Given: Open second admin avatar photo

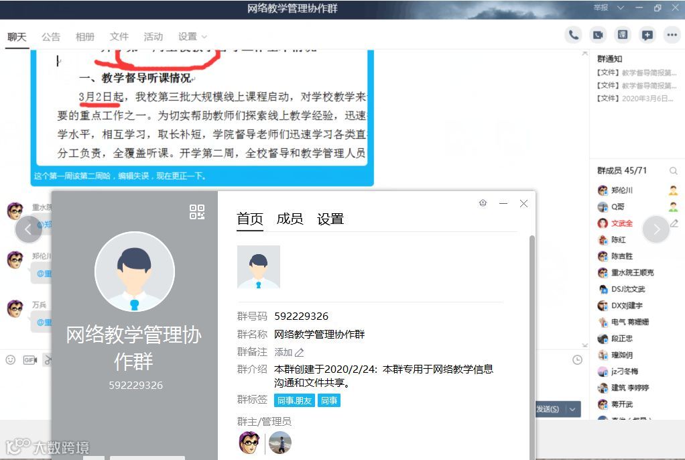Looking at the screenshot, I should [x=280, y=443].
